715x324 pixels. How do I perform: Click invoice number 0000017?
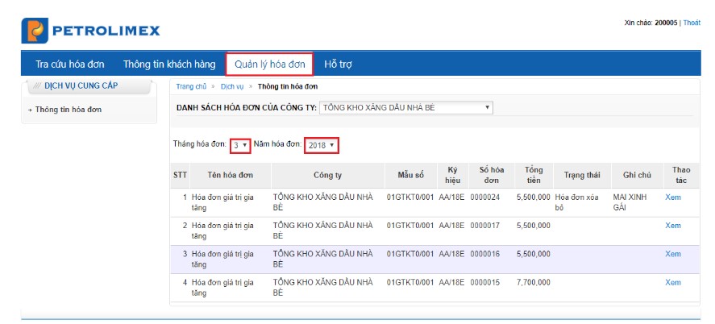tap(485, 226)
